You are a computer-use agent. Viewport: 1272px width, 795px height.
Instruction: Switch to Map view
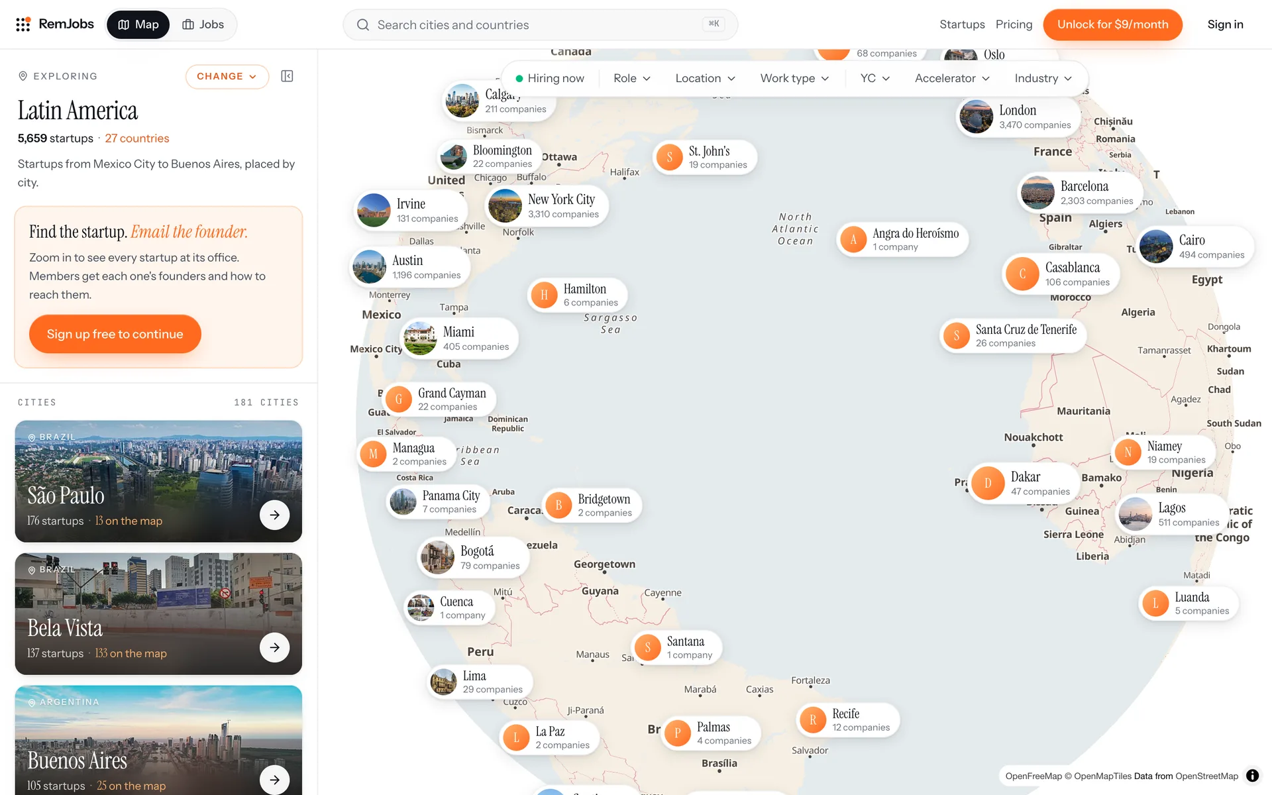click(x=138, y=25)
